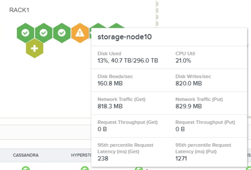Click the 95th percentile Request Latency (Get) label
Screen dimensions: 251x170
tap(125, 148)
